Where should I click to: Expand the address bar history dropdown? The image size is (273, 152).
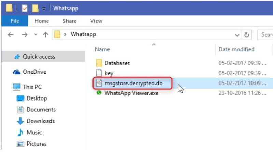pyautogui.click(x=237, y=35)
